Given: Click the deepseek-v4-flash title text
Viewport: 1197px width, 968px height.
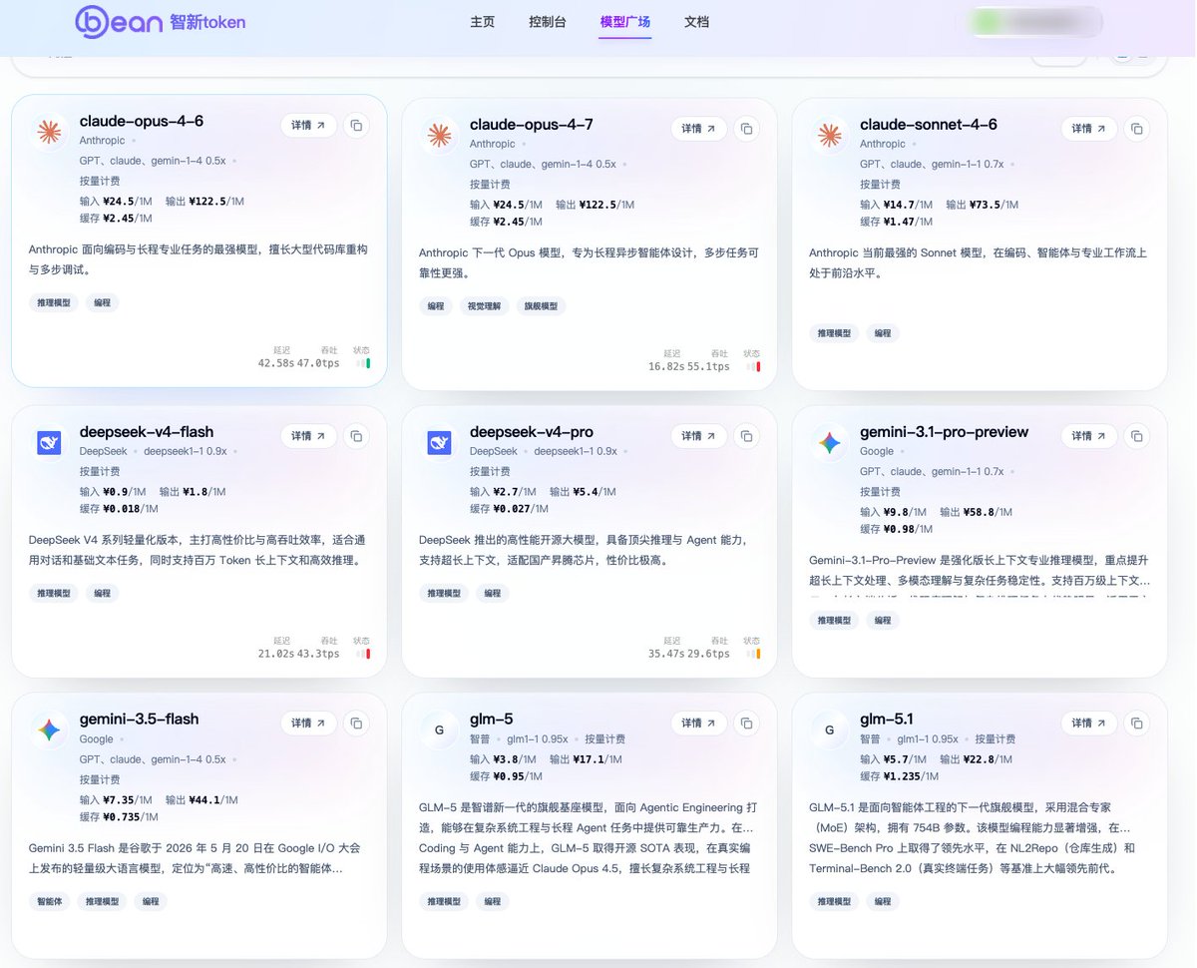Looking at the screenshot, I should coord(147,432).
